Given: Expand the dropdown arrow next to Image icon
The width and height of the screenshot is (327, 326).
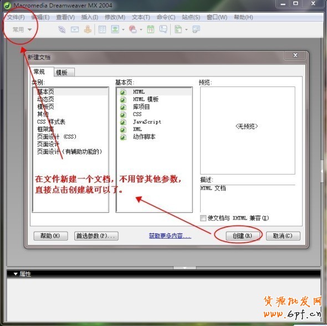Looking at the screenshot, I should (123, 29).
